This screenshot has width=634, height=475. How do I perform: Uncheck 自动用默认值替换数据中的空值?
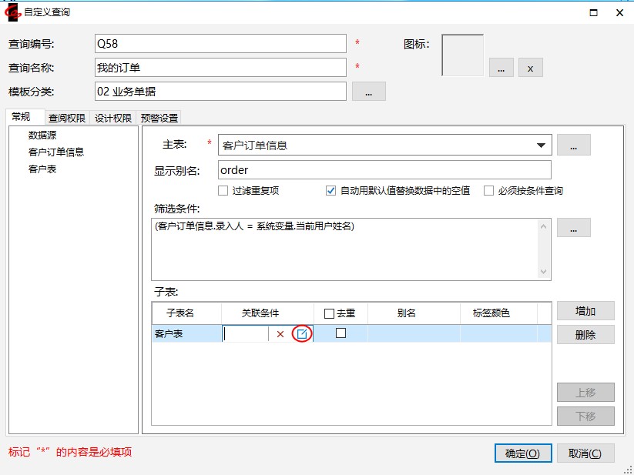coord(331,191)
